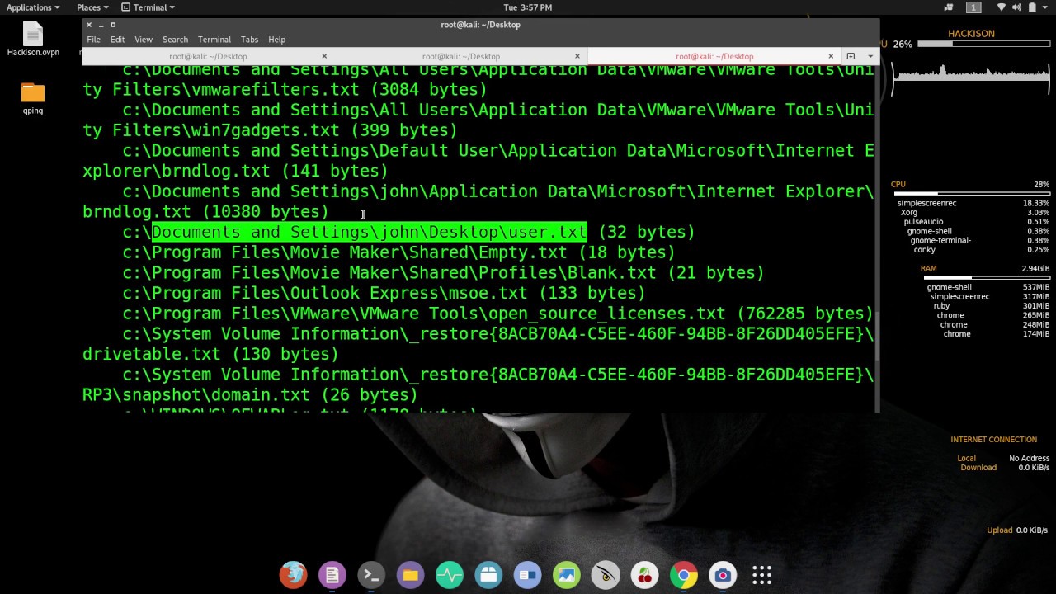
Task: Click the terminal vertical scrollbar
Action: click(x=877, y=238)
